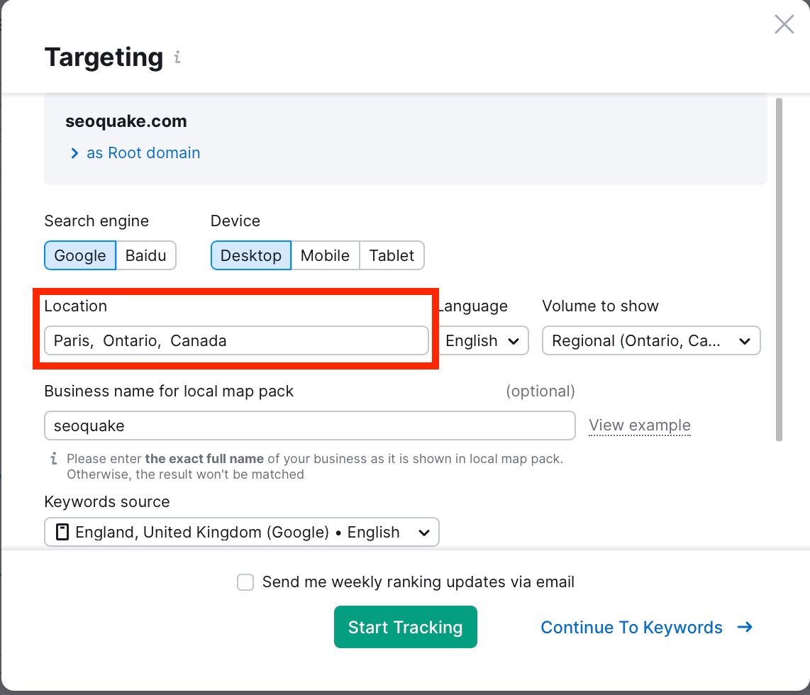Click the Start Tracking button
Viewport: 810px width, 695px height.
point(406,627)
